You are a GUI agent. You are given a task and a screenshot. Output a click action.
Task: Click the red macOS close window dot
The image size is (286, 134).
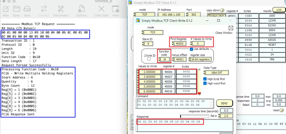(x=4, y=1)
